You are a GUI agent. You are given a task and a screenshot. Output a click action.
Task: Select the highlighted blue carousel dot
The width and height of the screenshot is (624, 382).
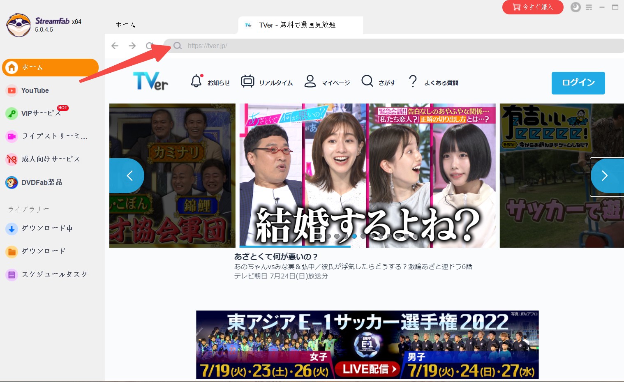[354, 236]
